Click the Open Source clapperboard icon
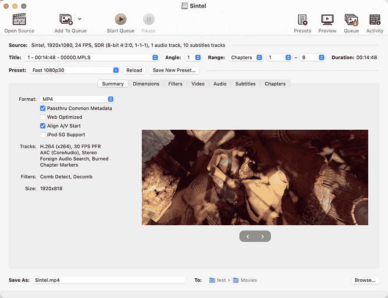The height and width of the screenshot is (298, 388). [x=19, y=20]
